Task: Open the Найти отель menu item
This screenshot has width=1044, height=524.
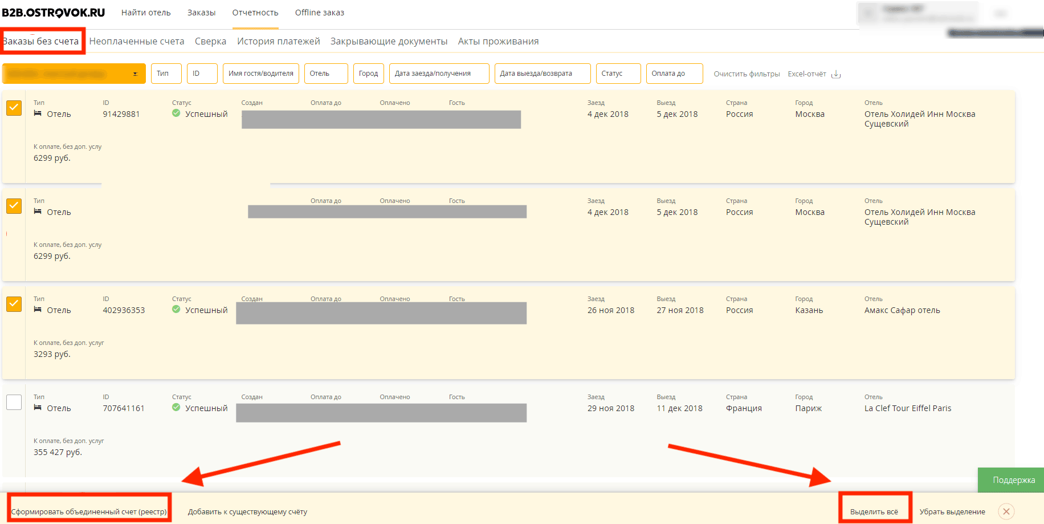Action: [146, 13]
